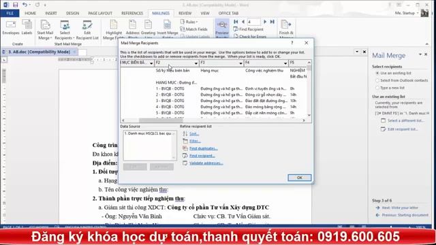Click the Labels icon in ribbon
This screenshot has height=245, width=436.
(27, 27)
